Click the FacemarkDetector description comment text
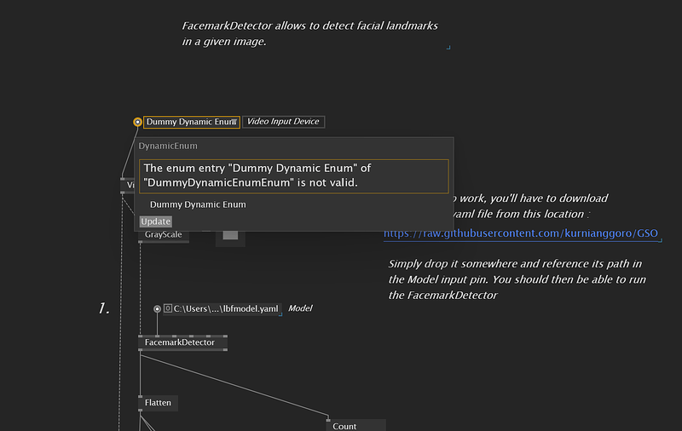This screenshot has height=431, width=682. (x=309, y=33)
